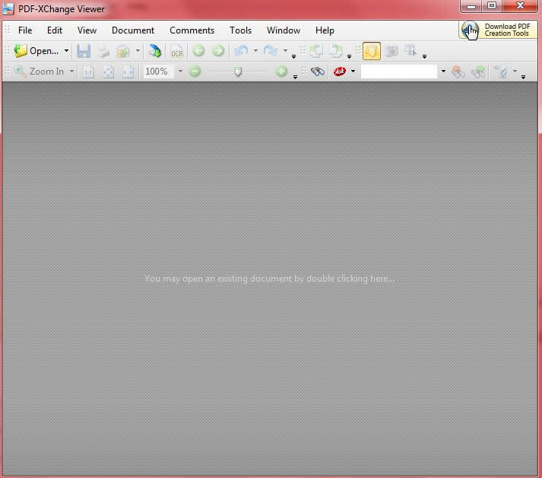Click the Save floppy disk icon
This screenshot has width=542, height=478.
(x=84, y=51)
